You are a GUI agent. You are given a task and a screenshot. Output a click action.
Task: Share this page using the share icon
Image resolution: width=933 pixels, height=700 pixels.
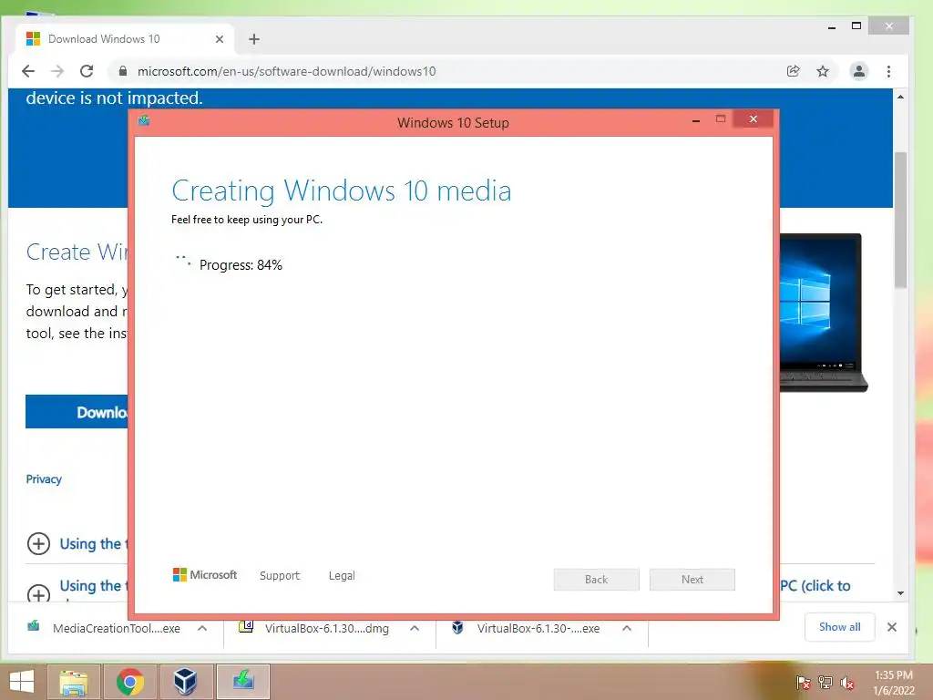point(794,71)
